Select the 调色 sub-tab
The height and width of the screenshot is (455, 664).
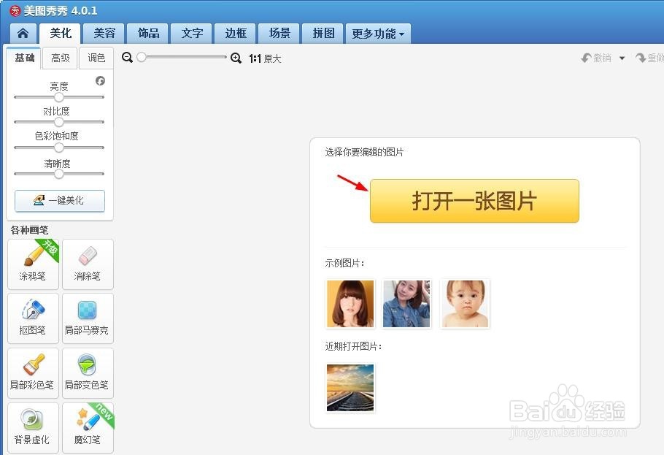point(96,58)
